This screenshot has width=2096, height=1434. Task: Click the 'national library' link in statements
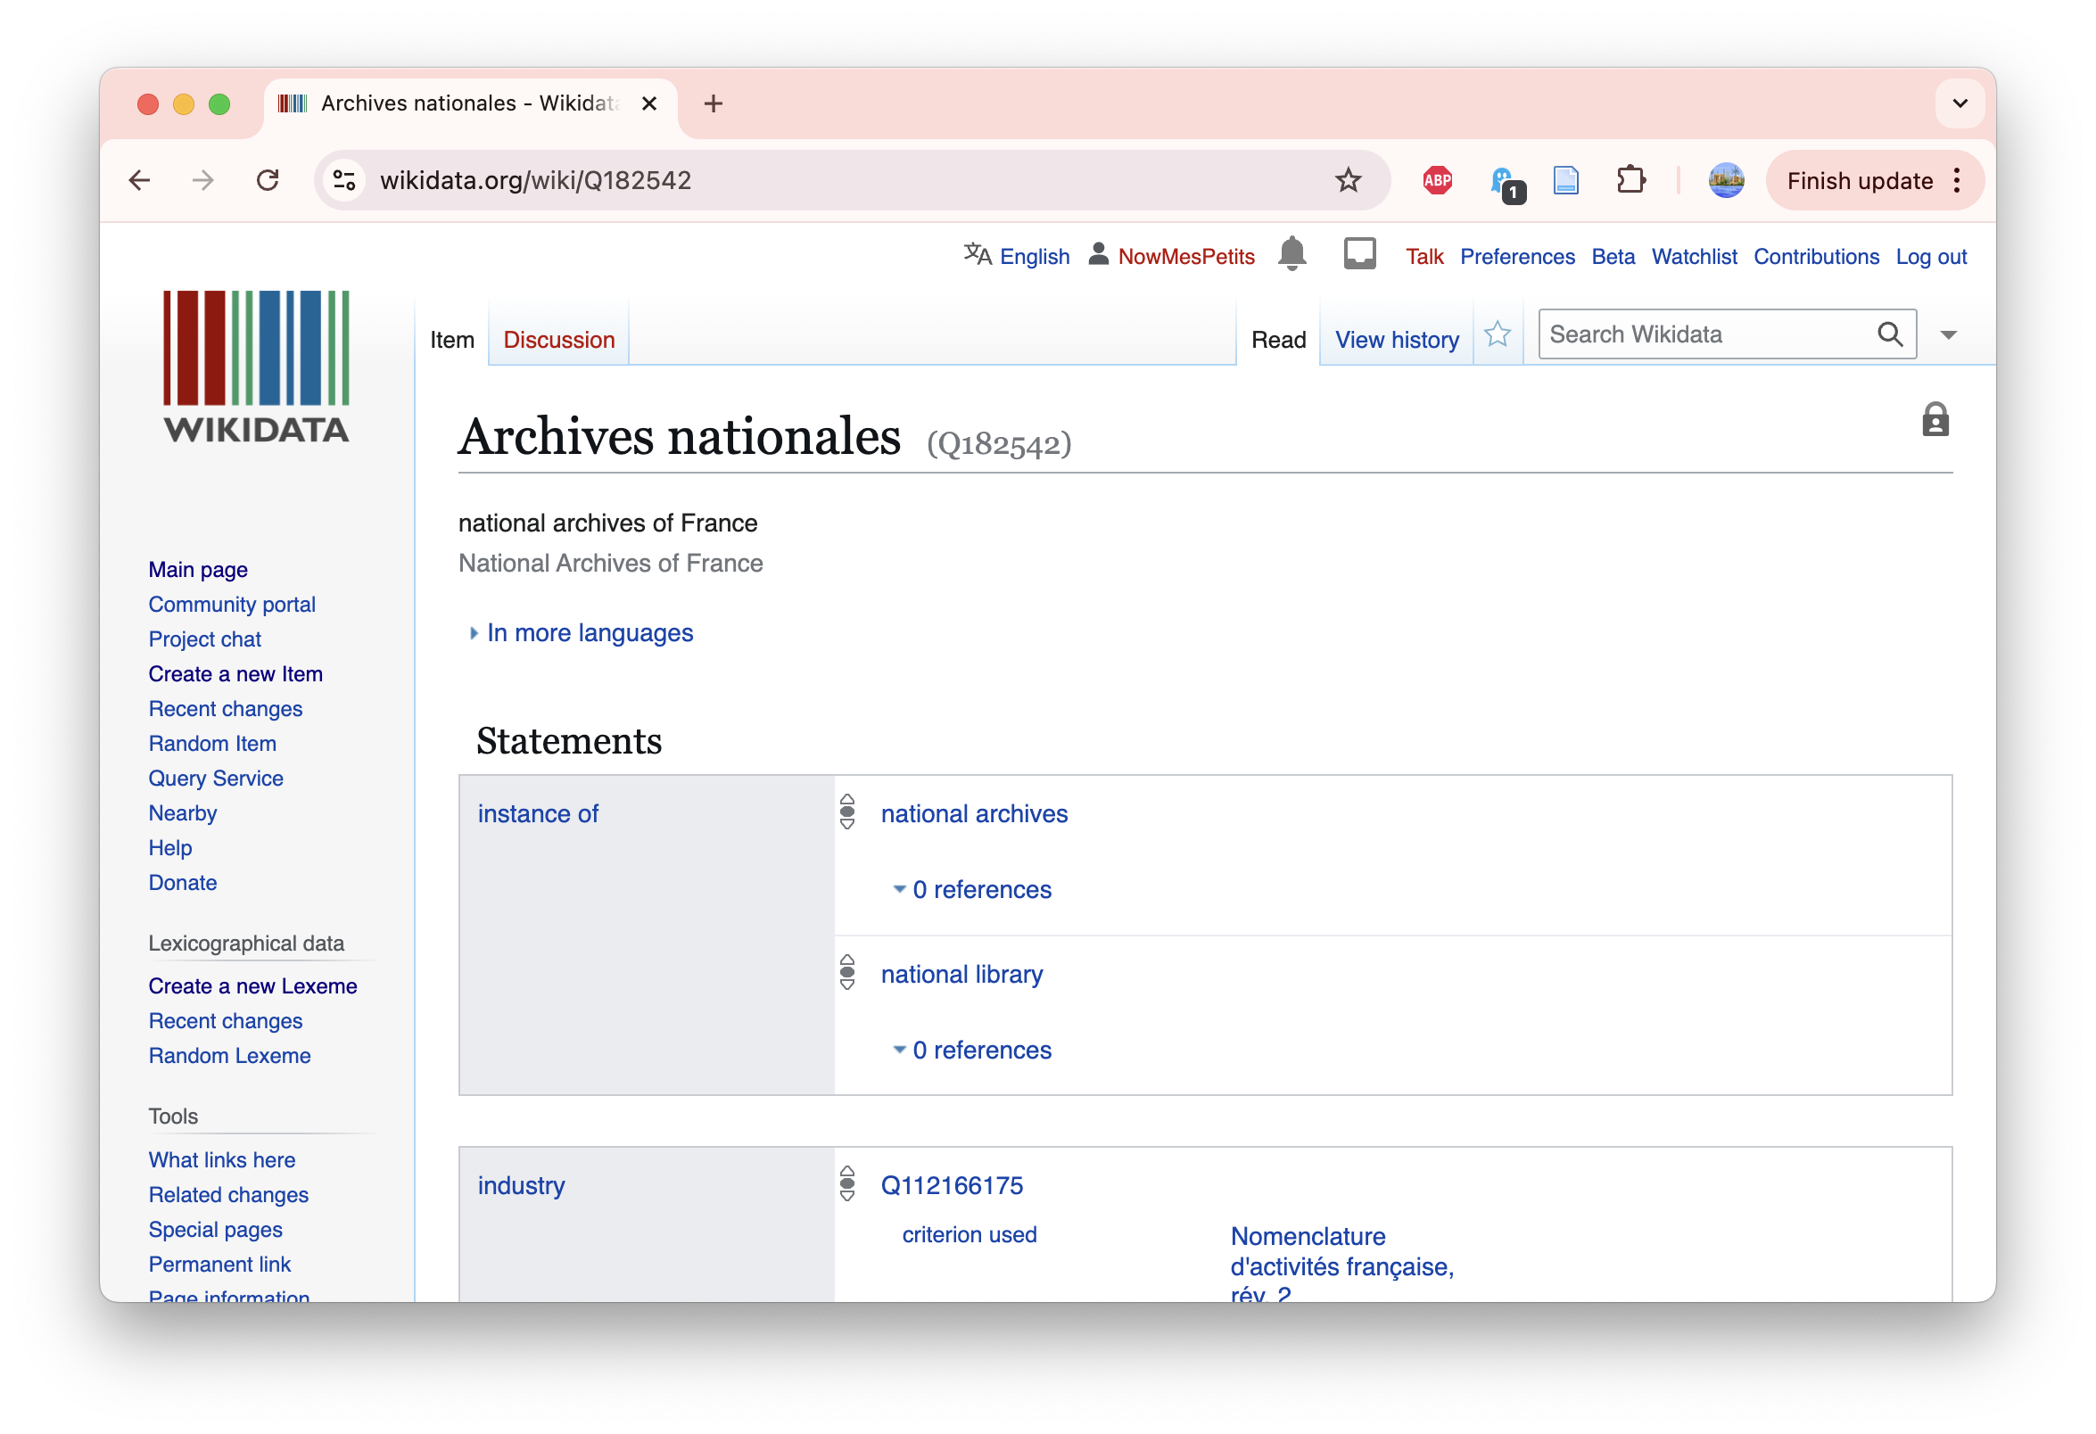click(962, 972)
